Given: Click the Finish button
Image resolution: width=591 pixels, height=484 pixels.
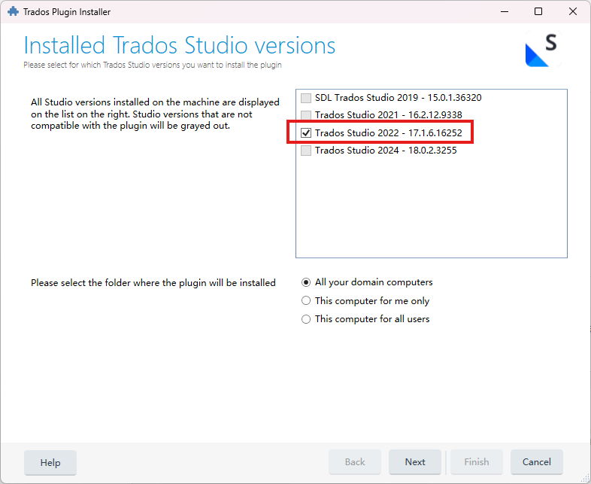Looking at the screenshot, I should tap(476, 462).
